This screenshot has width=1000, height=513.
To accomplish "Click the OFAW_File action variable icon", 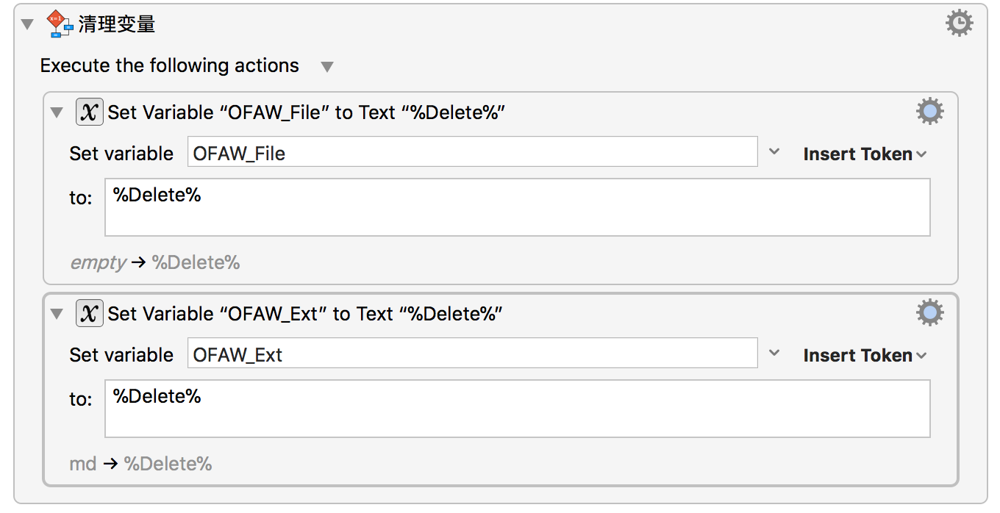I will (90, 112).
